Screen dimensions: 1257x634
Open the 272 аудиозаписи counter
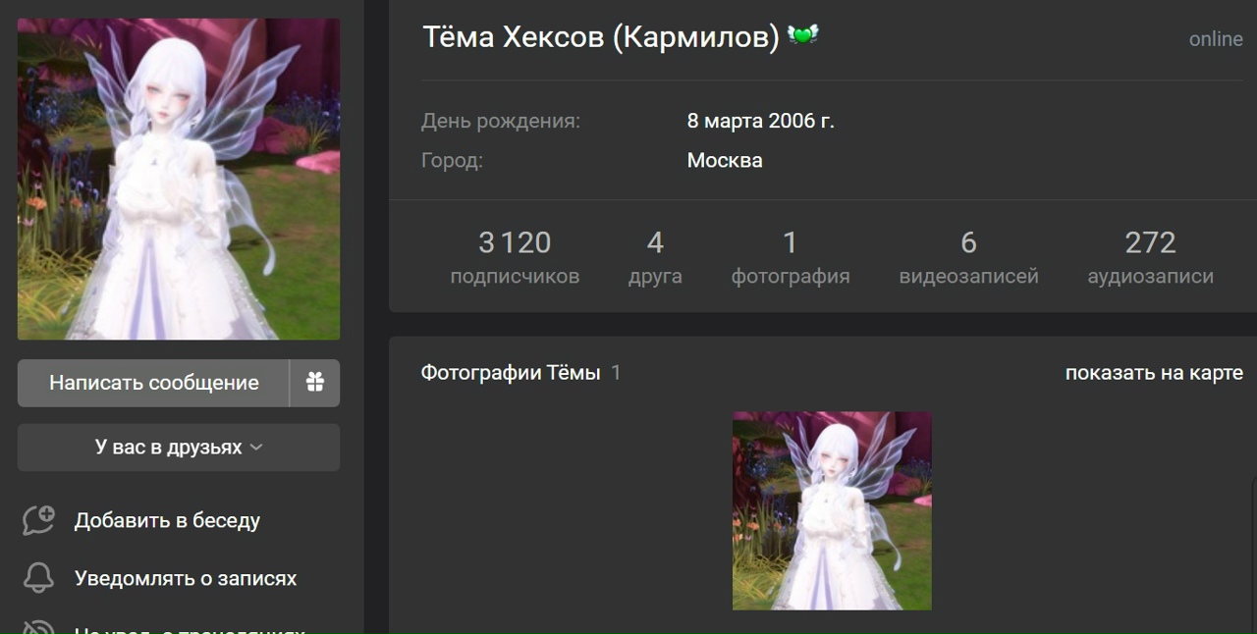click(1150, 256)
